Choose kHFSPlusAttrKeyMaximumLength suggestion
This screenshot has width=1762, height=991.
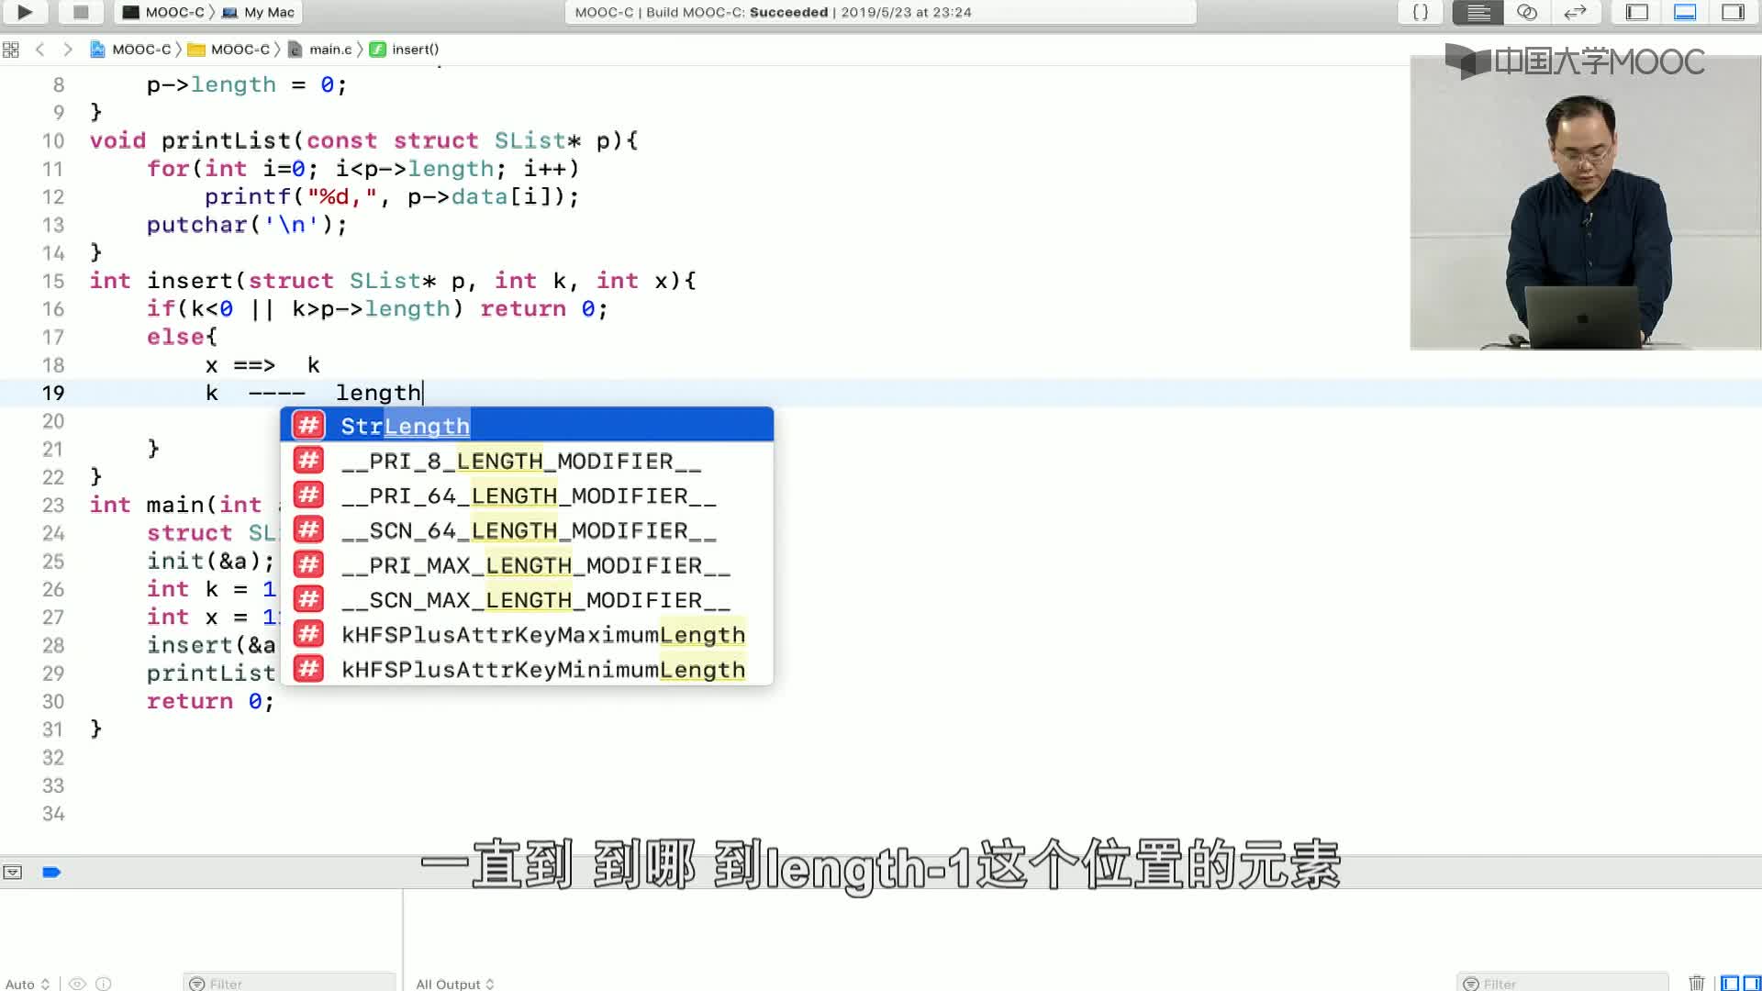tap(527, 635)
